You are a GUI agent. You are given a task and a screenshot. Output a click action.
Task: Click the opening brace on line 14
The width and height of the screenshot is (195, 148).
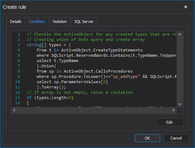28,103
